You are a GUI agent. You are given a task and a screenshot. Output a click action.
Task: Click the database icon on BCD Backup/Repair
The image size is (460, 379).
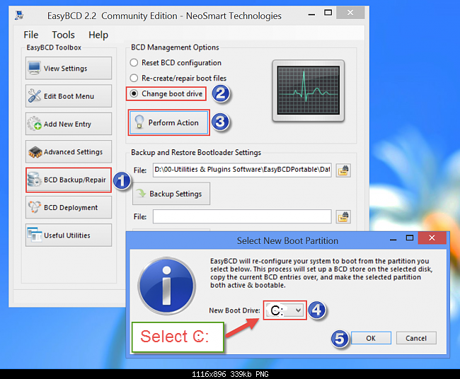[x=34, y=180]
